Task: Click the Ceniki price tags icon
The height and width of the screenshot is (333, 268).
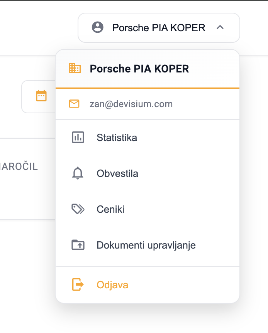Action: pos(78,209)
